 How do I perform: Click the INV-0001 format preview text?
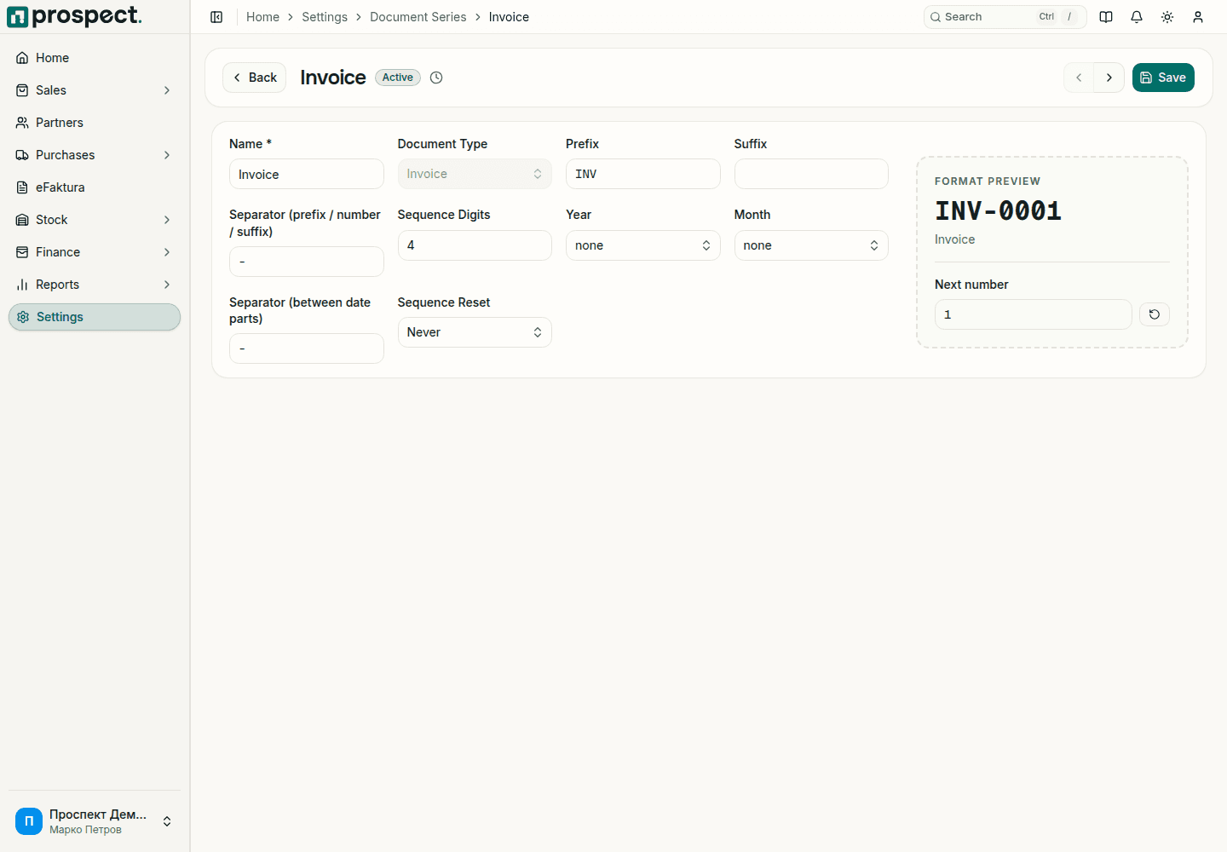click(x=999, y=210)
